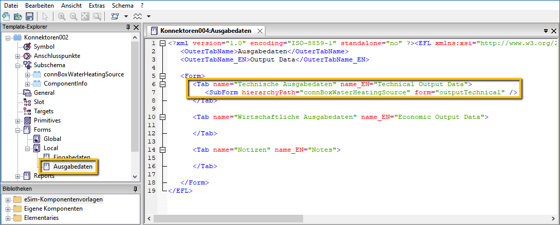Open the Ansicht menu
This screenshot has width=560, height=225.
click(x=71, y=5)
